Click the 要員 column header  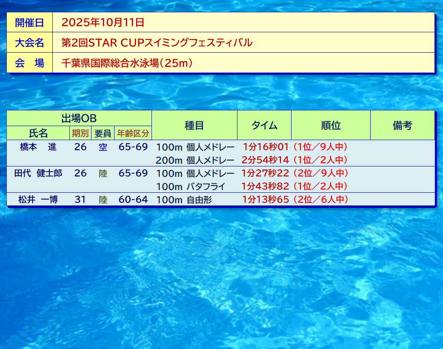[103, 133]
